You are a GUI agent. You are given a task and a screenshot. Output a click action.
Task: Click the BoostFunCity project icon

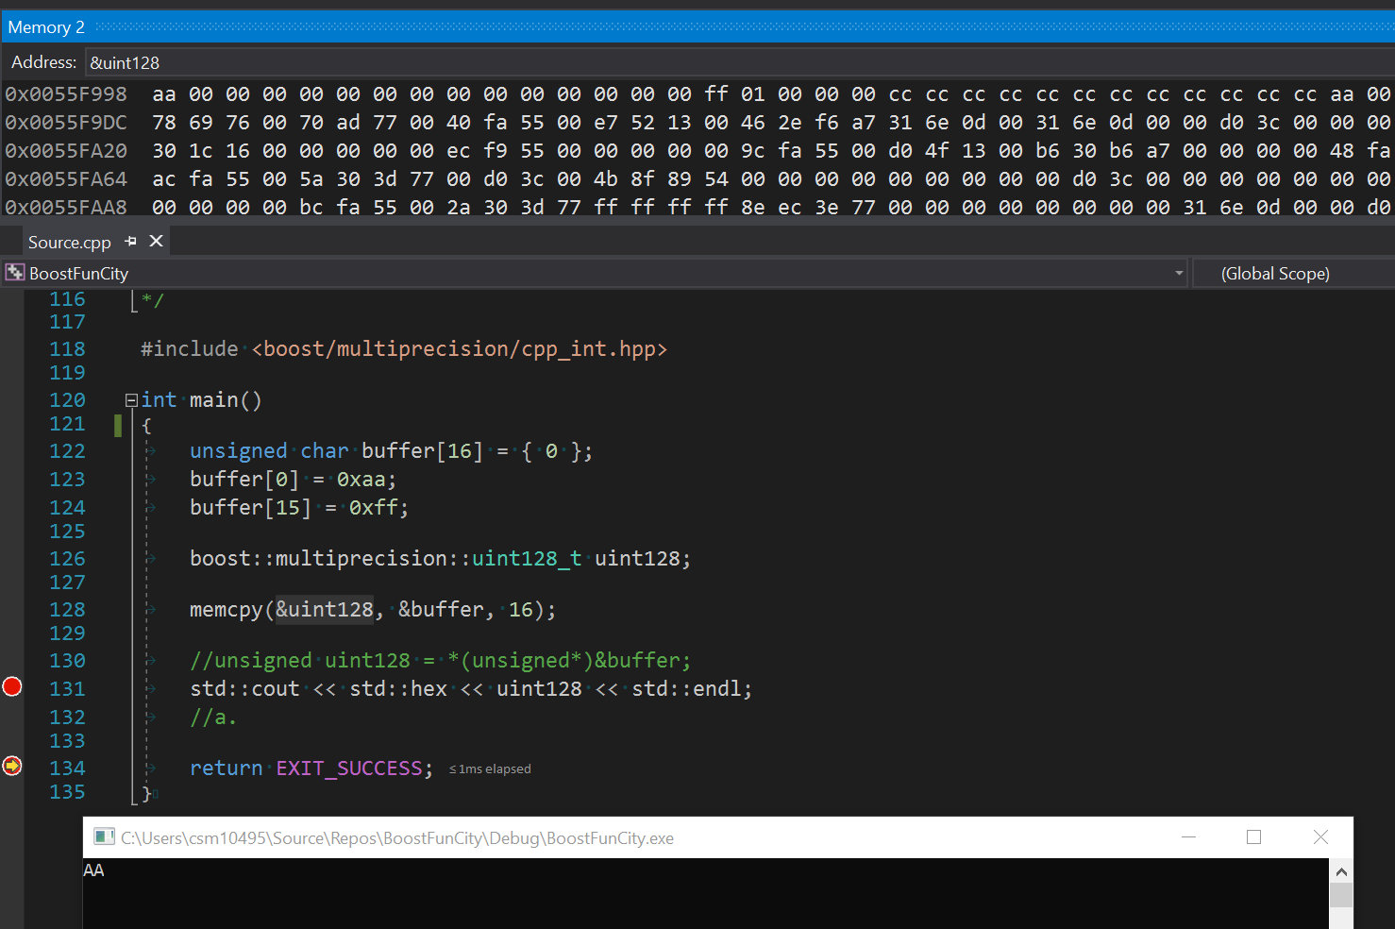pyautogui.click(x=15, y=273)
